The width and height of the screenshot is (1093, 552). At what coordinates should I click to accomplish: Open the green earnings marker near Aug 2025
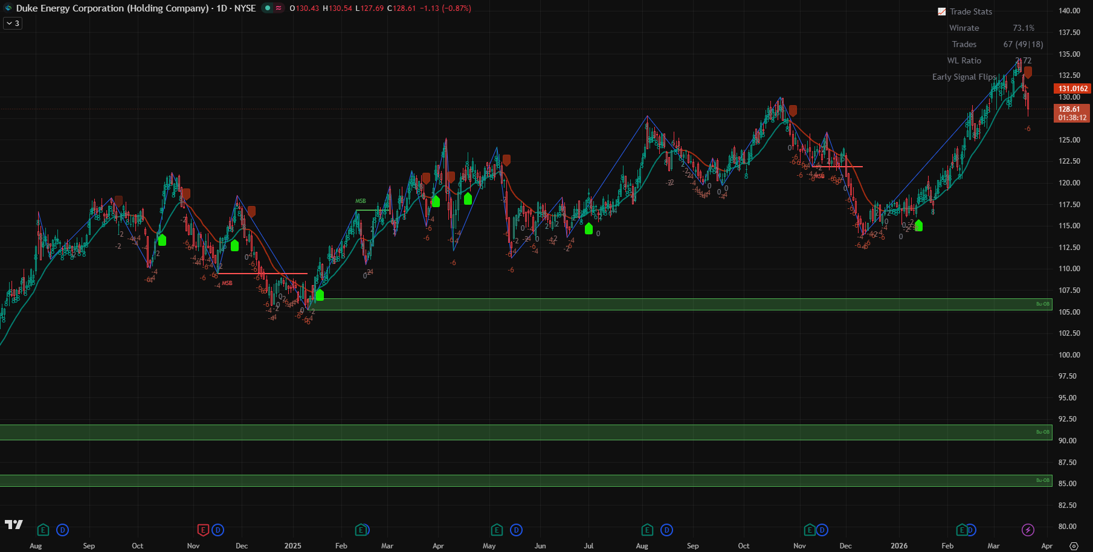[647, 530]
